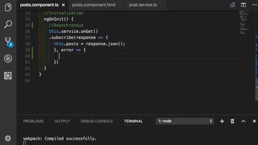This screenshot has width=258, height=145.
Task: Show the PROBLEMS panel
Action: (33, 121)
